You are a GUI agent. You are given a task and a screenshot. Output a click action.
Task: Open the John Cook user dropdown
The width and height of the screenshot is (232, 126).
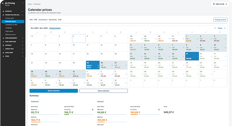click(220, 4)
